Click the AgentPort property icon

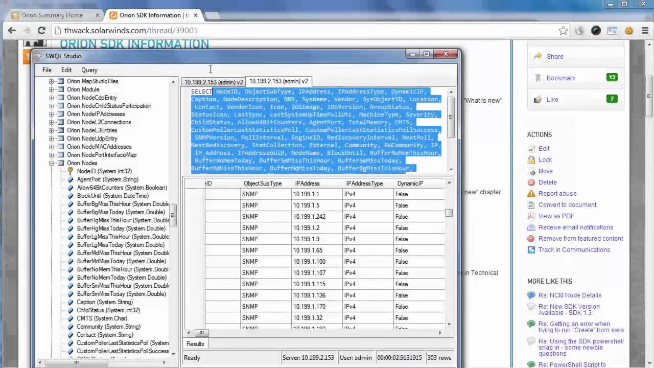71,179
